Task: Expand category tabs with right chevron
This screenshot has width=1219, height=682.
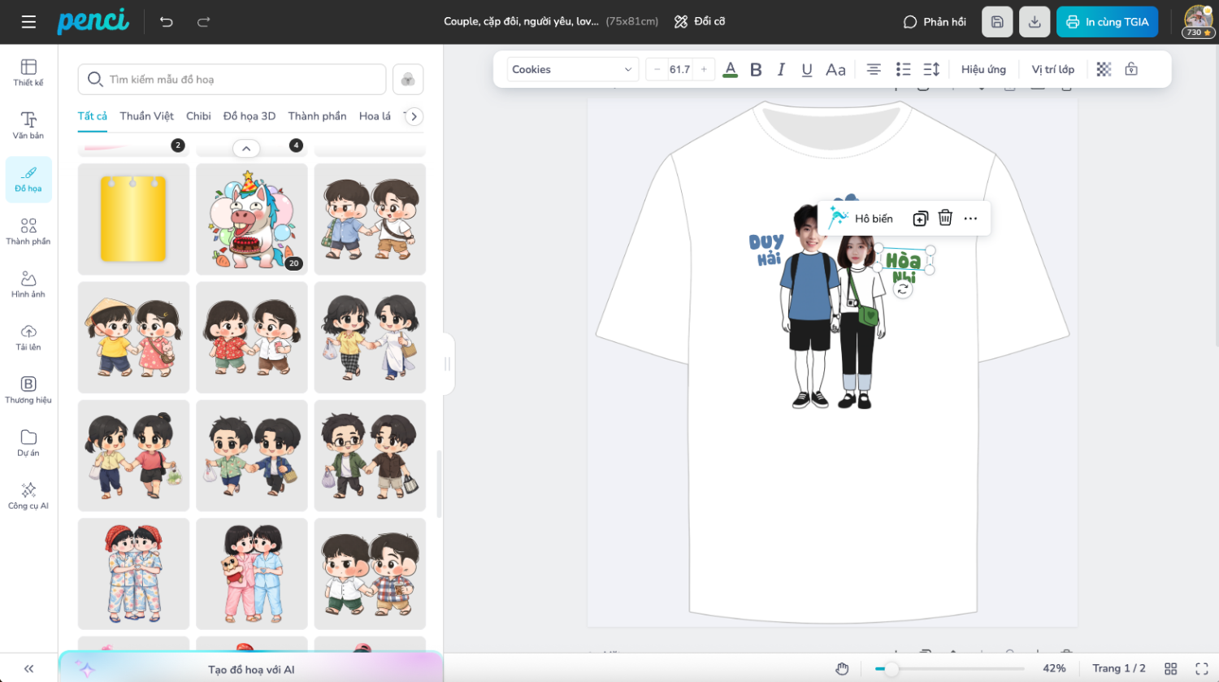Action: coord(414,116)
